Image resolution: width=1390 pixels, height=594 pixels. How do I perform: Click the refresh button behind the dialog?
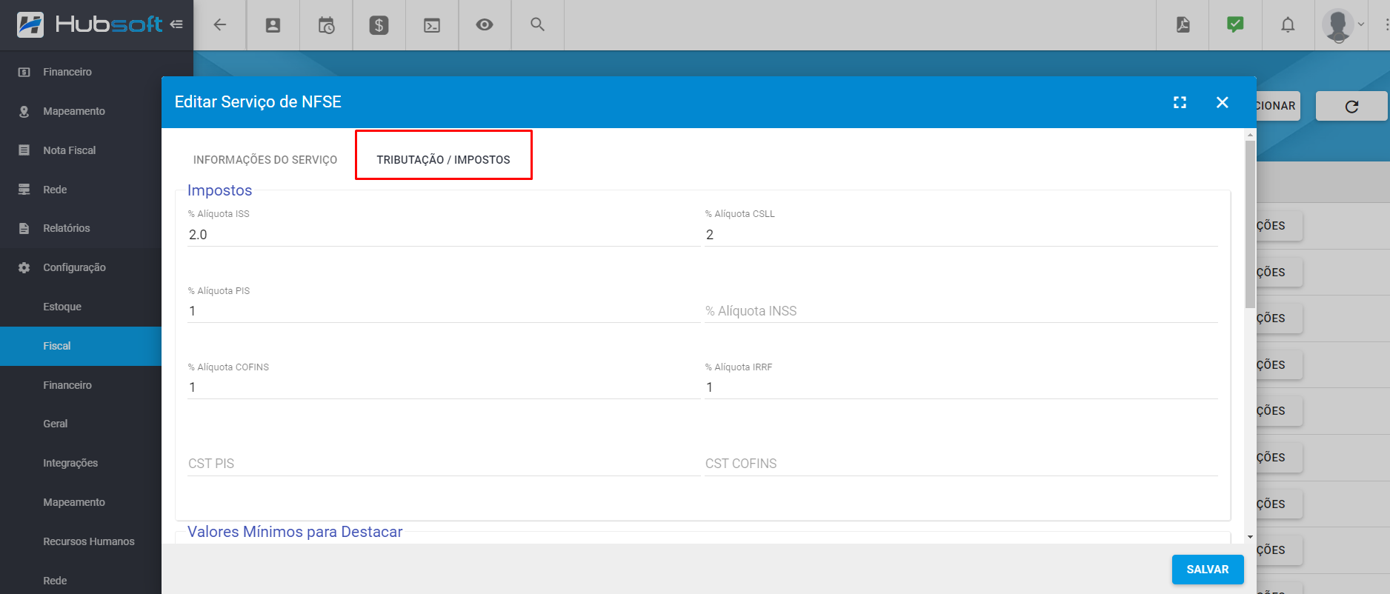(x=1351, y=107)
